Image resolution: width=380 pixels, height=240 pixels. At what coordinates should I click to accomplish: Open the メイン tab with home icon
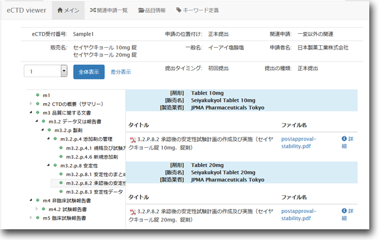[x=68, y=10]
